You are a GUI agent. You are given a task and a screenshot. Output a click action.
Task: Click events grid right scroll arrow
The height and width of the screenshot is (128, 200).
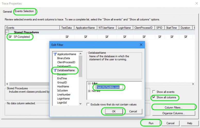[x=193, y=84]
